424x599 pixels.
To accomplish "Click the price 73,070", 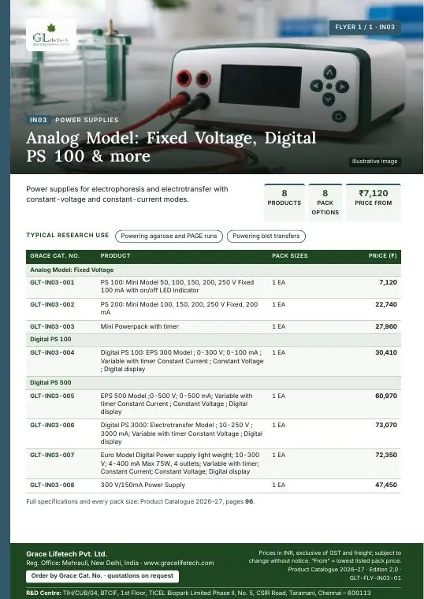I will click(x=386, y=425).
